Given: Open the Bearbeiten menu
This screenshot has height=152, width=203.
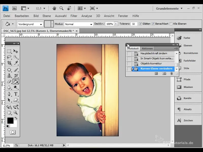Looking at the screenshot, I should click(x=22, y=16).
